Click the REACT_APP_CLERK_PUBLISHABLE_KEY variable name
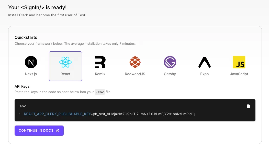Viewport: 269px width, 148px height. 57,114
